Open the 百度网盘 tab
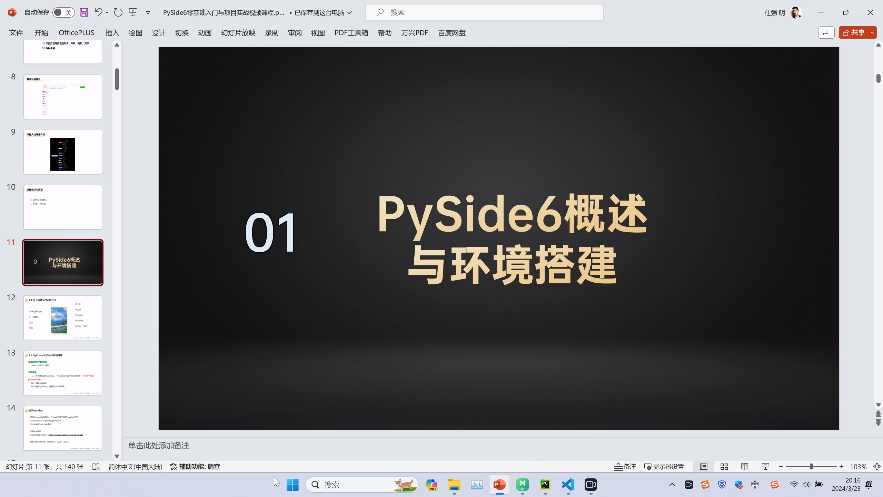This screenshot has height=497, width=883. (452, 33)
